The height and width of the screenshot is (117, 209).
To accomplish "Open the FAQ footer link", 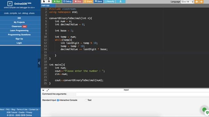I will click(8, 110).
